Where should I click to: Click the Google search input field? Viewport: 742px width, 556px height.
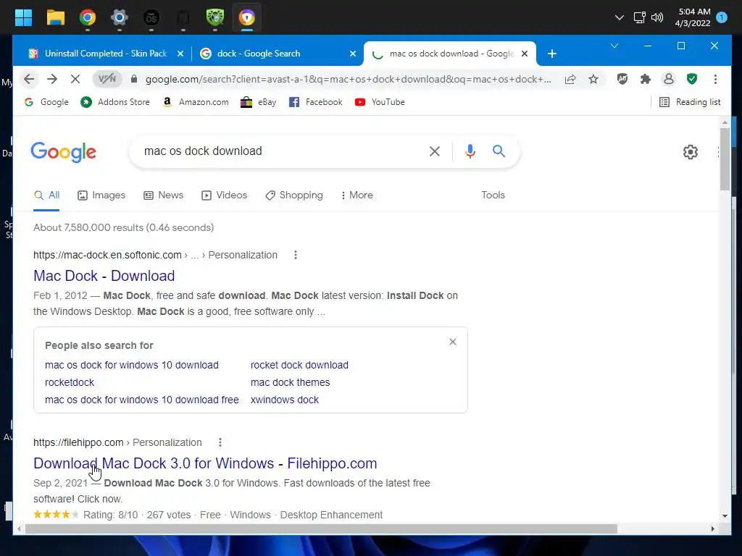coord(282,151)
